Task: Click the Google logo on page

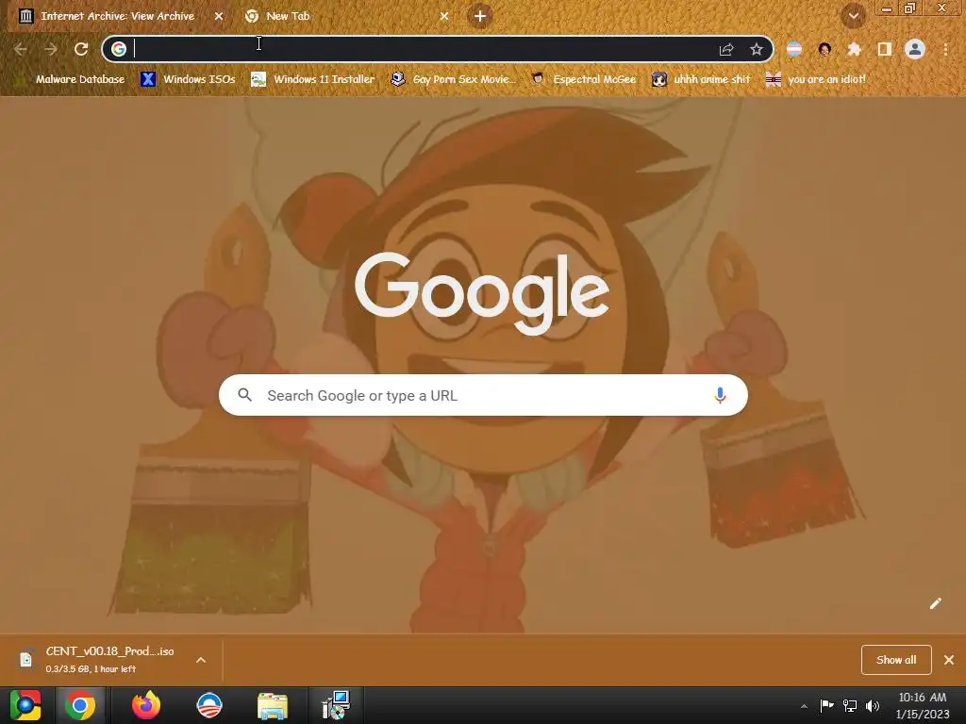Action: [x=482, y=294]
